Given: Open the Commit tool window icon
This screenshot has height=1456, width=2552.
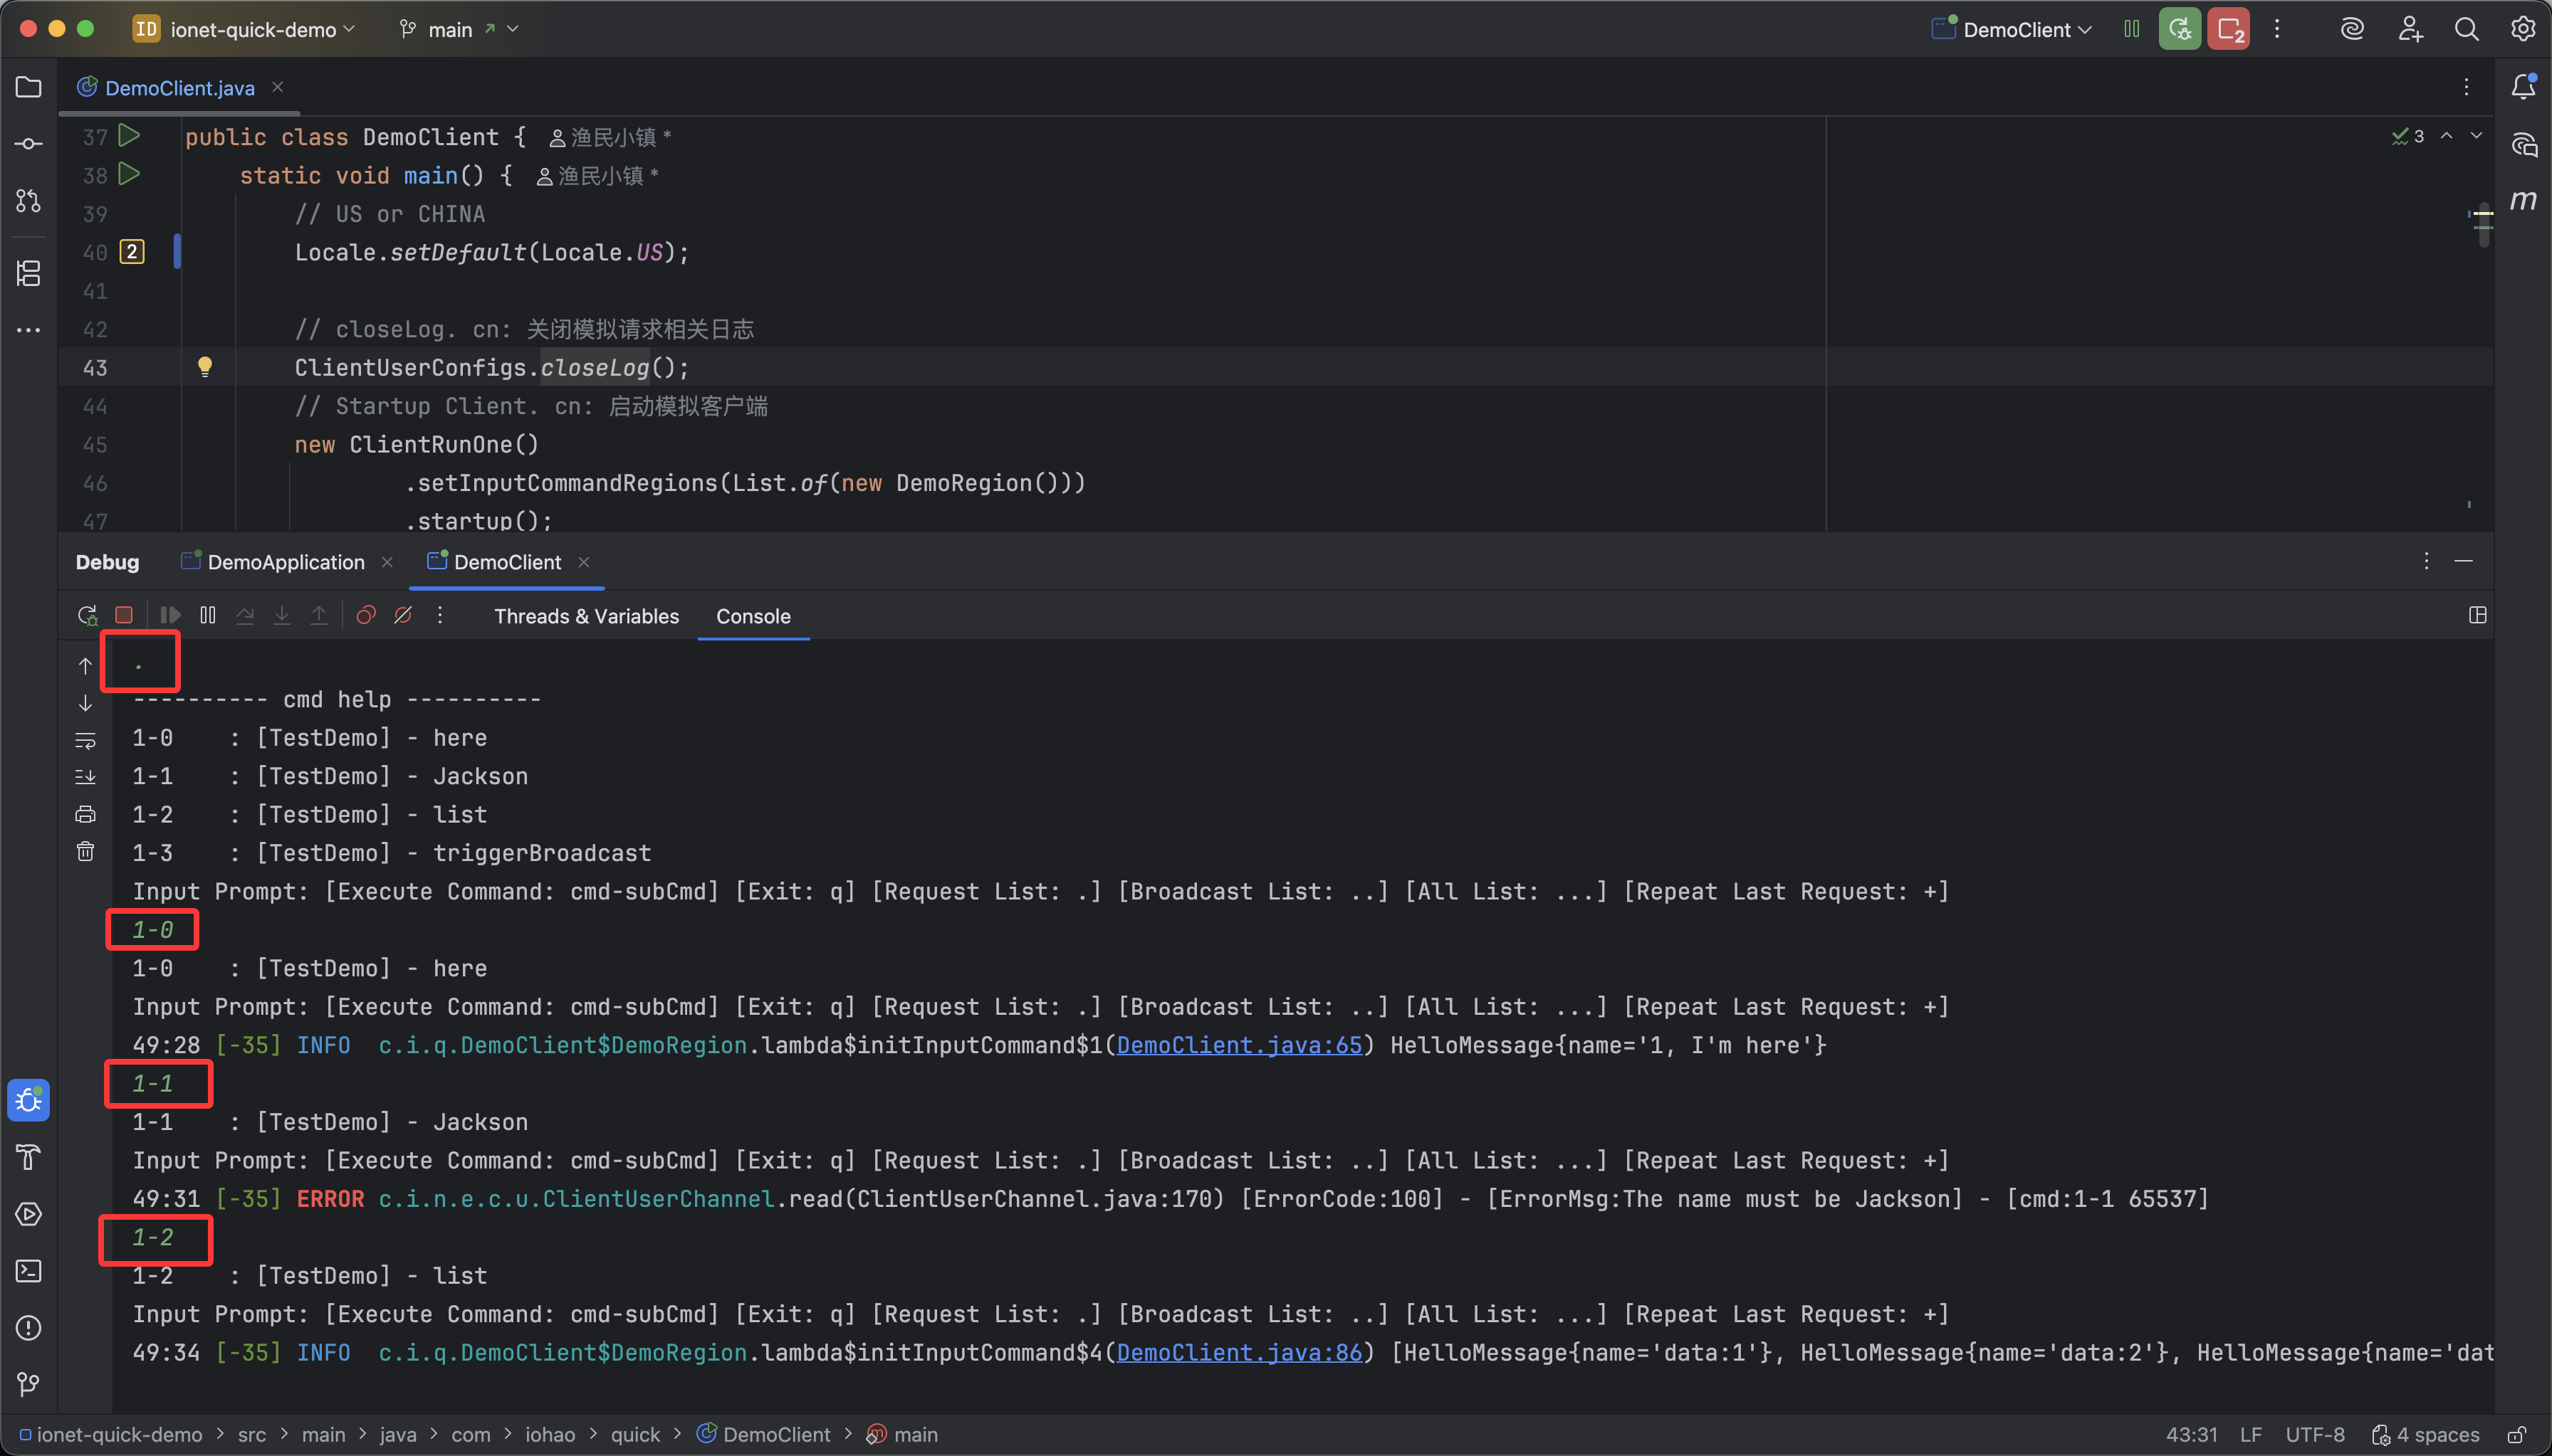Looking at the screenshot, I should (28, 142).
